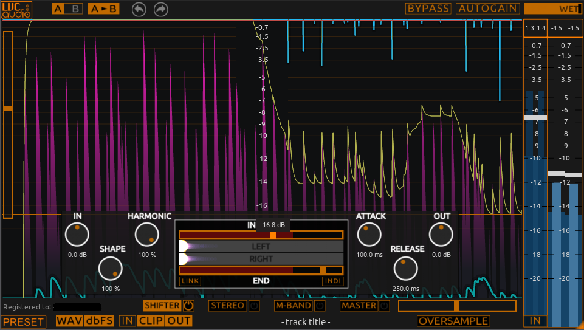The height and width of the screenshot is (330, 584).
Task: Click the 250.0 ms release value
Action: click(x=406, y=289)
